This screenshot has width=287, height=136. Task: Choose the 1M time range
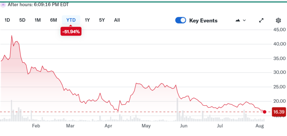point(38,20)
